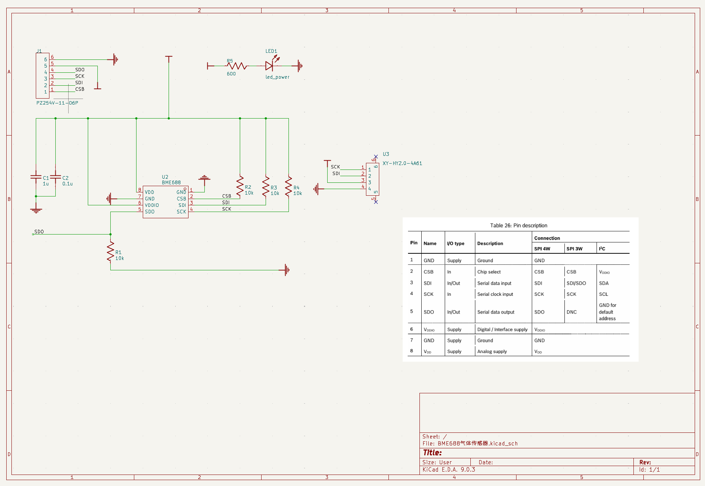
Task: Select the U3 connector body
Action: [372, 179]
